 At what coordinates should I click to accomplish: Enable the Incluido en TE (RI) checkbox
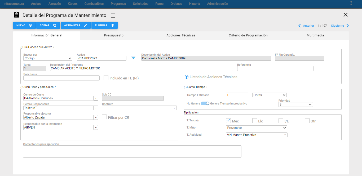pos(106,78)
